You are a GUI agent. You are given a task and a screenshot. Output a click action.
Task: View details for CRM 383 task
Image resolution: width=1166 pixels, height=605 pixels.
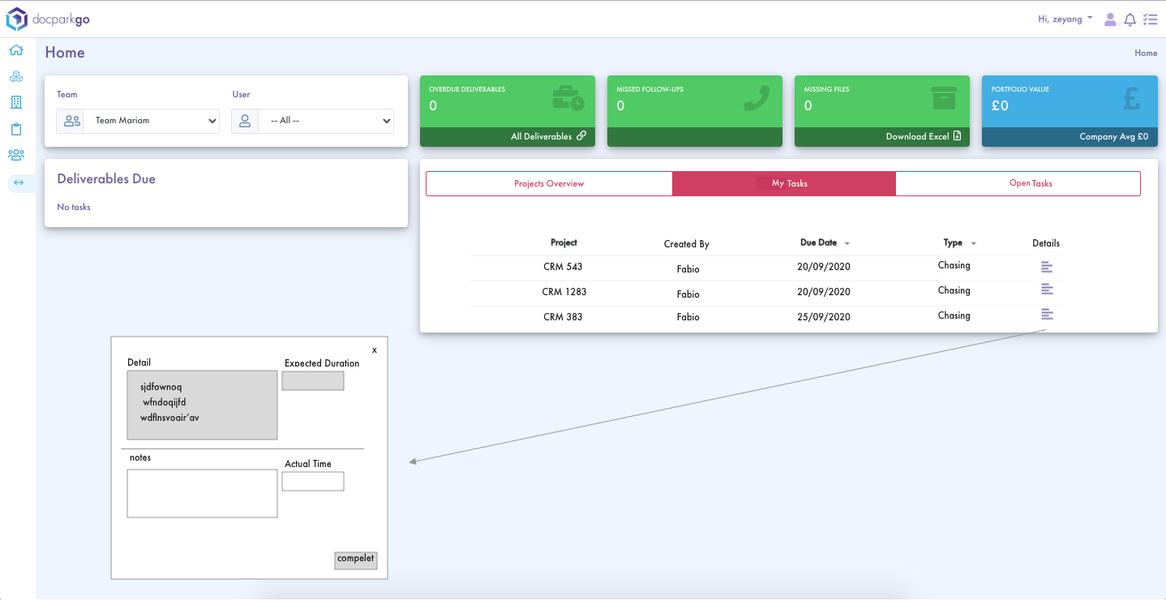pyautogui.click(x=1046, y=315)
